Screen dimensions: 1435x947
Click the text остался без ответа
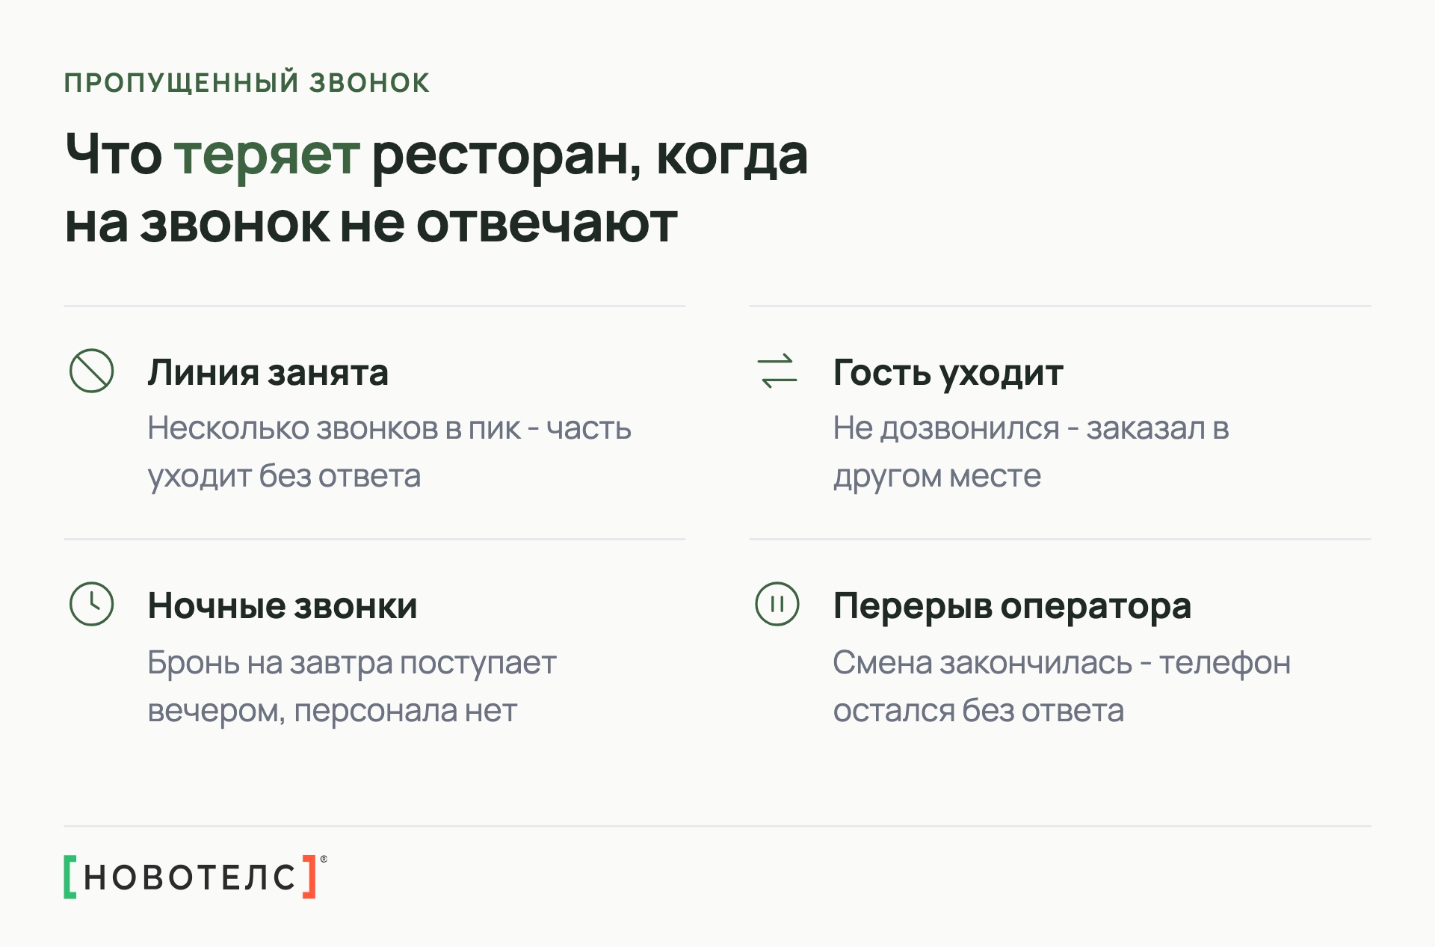click(x=978, y=711)
